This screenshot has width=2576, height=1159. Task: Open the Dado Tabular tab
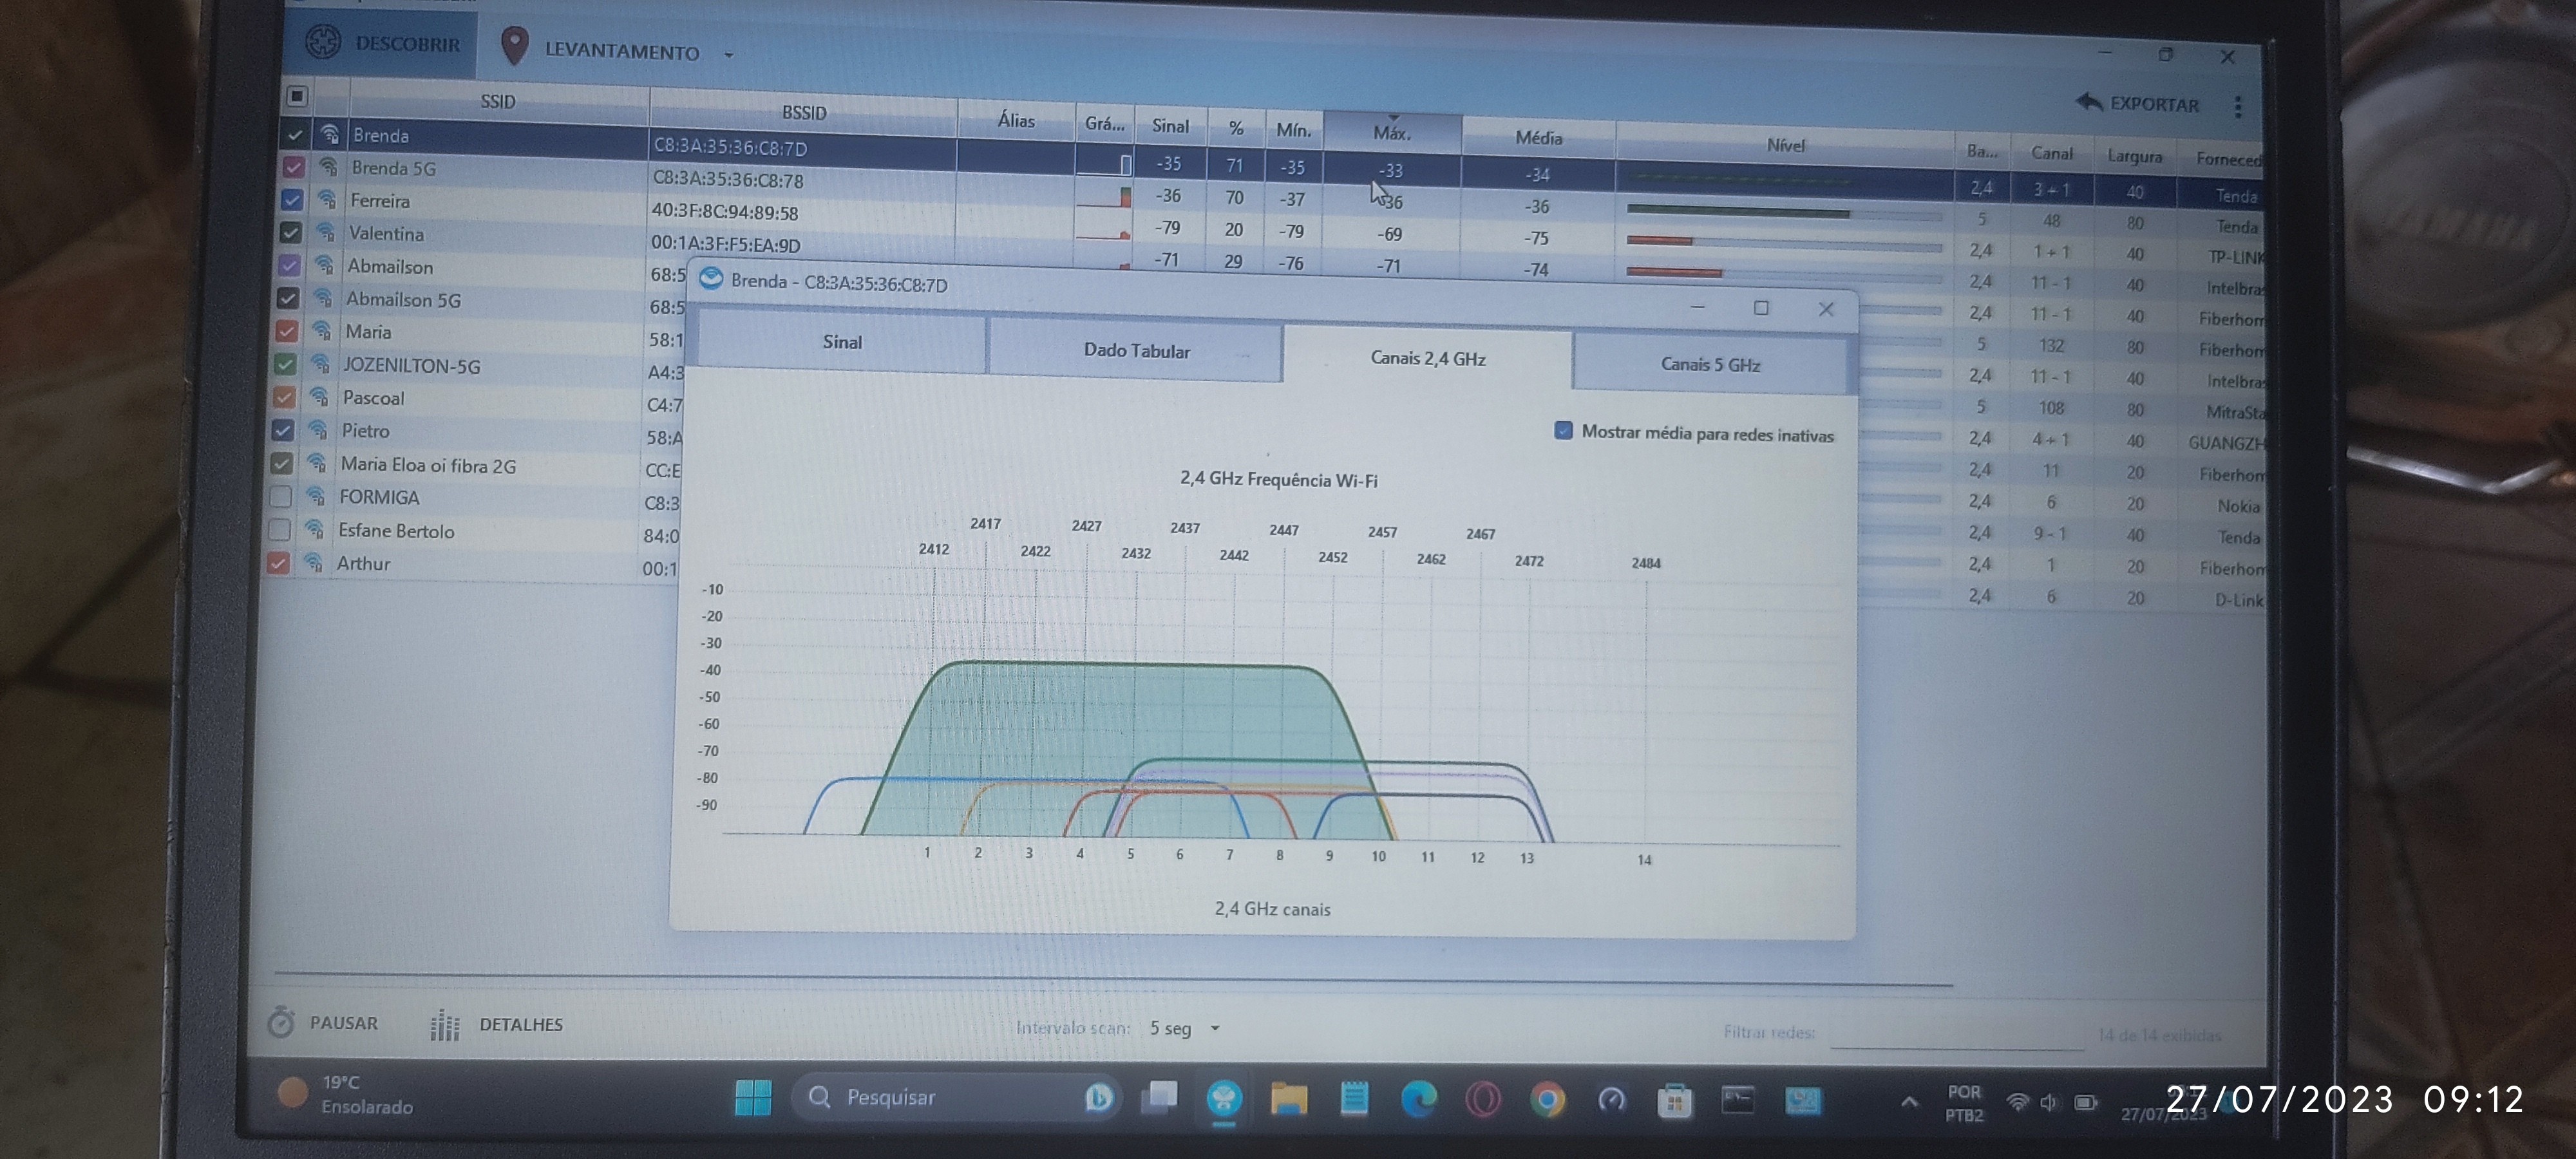point(1136,351)
